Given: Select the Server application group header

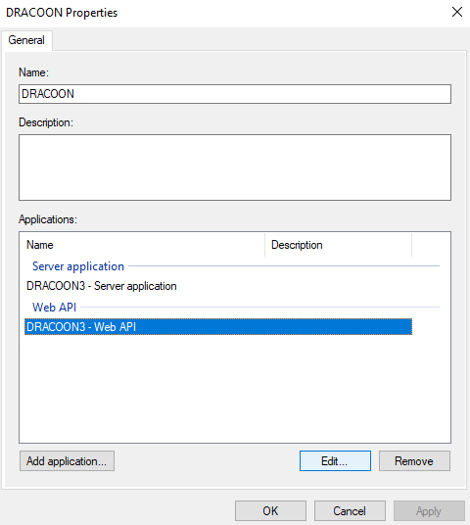Looking at the screenshot, I should pyautogui.click(x=78, y=266).
